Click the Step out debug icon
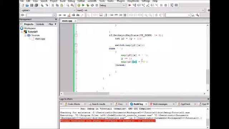This screenshot has width=229, height=129. (148, 5)
